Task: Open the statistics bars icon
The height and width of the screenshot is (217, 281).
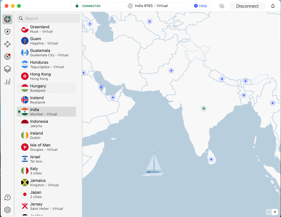Action: pos(7,82)
